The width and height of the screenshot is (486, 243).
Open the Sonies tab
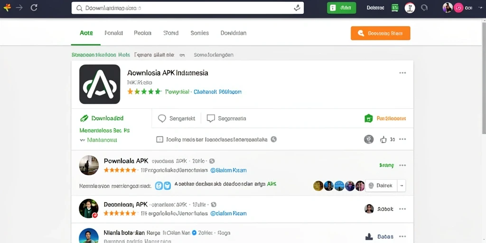(200, 33)
